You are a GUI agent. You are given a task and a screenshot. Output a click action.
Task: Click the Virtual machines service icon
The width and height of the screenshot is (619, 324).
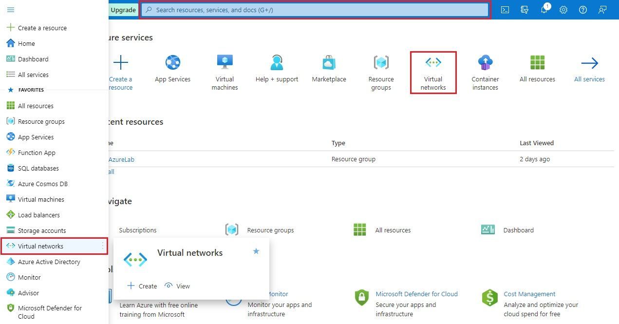pyautogui.click(x=225, y=63)
